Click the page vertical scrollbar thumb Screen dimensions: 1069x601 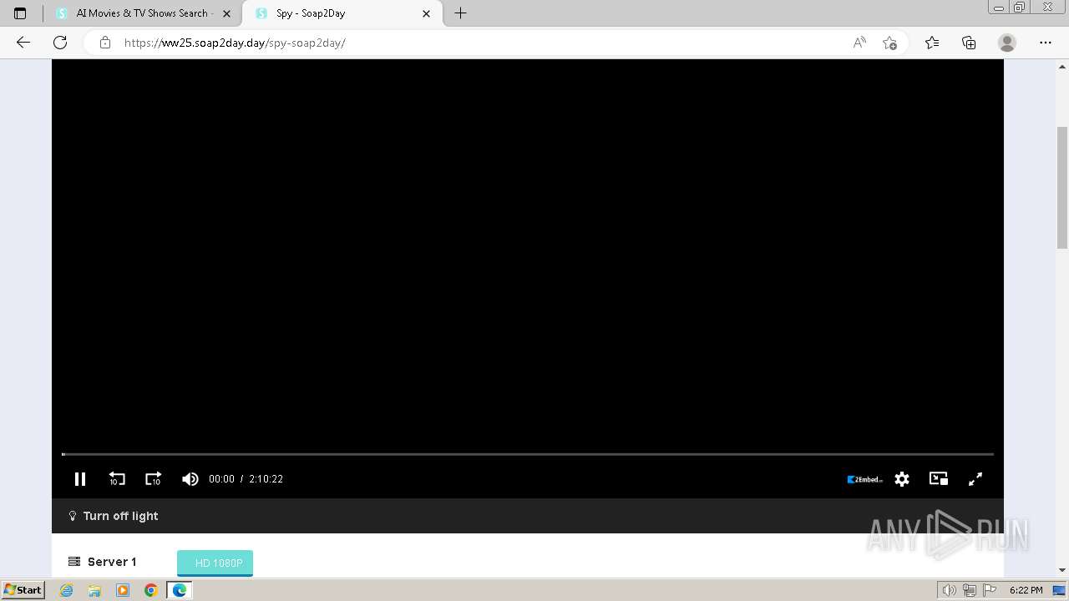point(1062,187)
